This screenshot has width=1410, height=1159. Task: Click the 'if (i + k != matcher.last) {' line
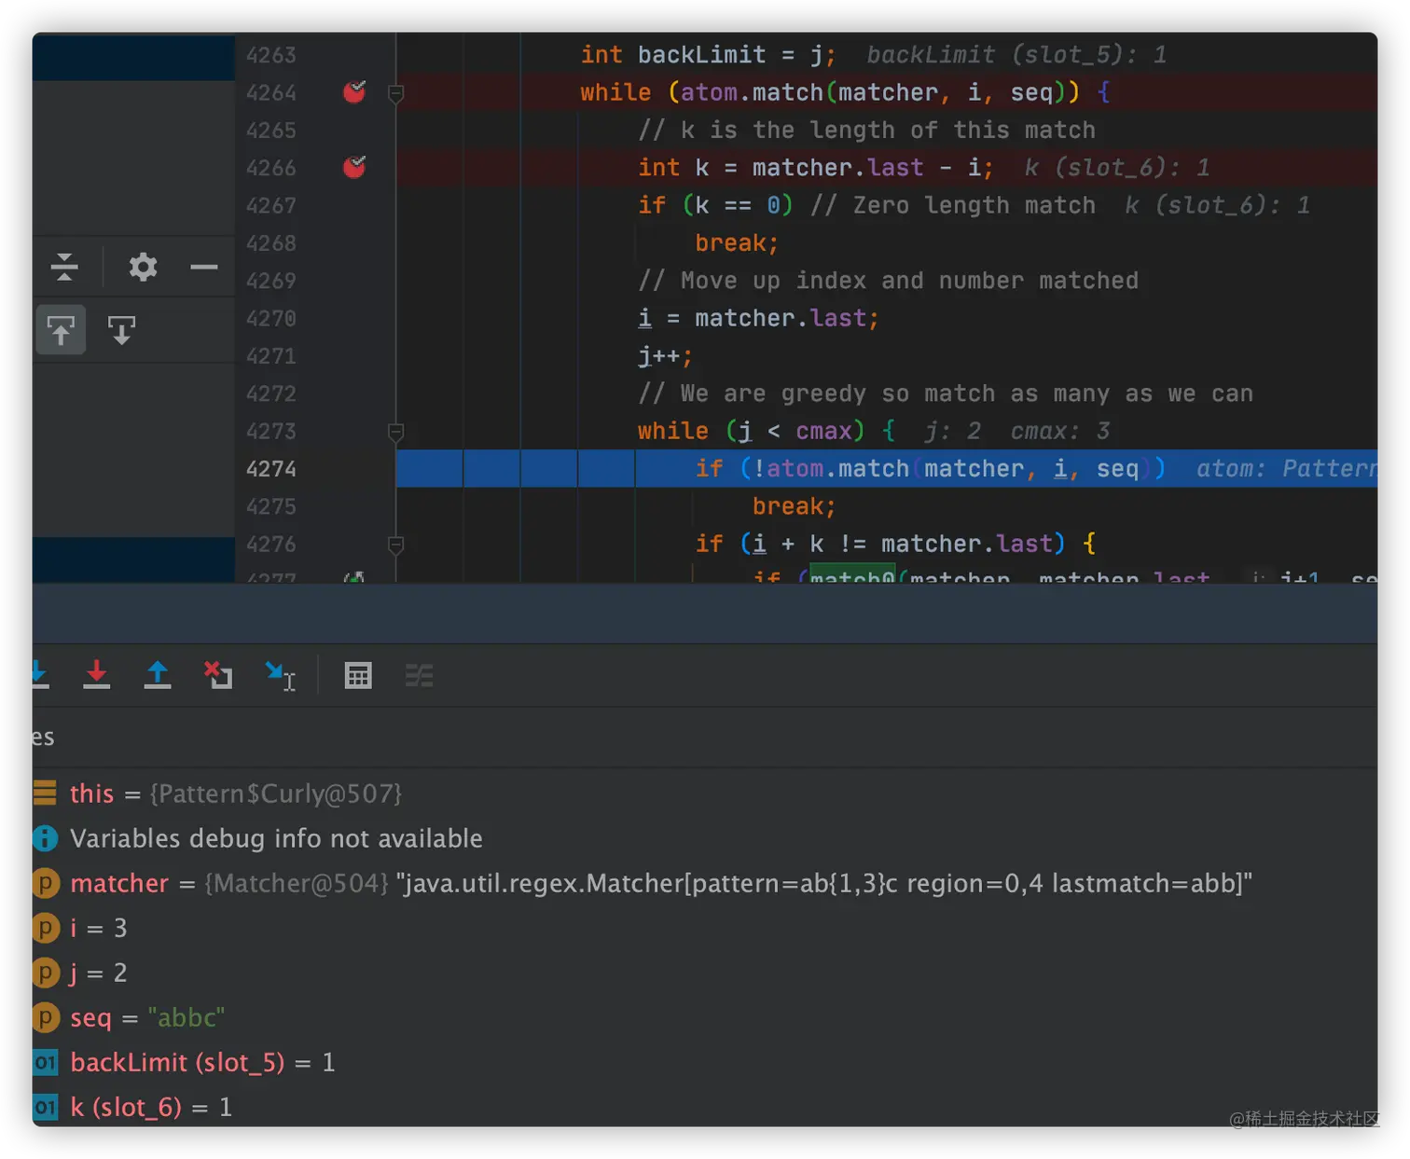click(x=895, y=544)
